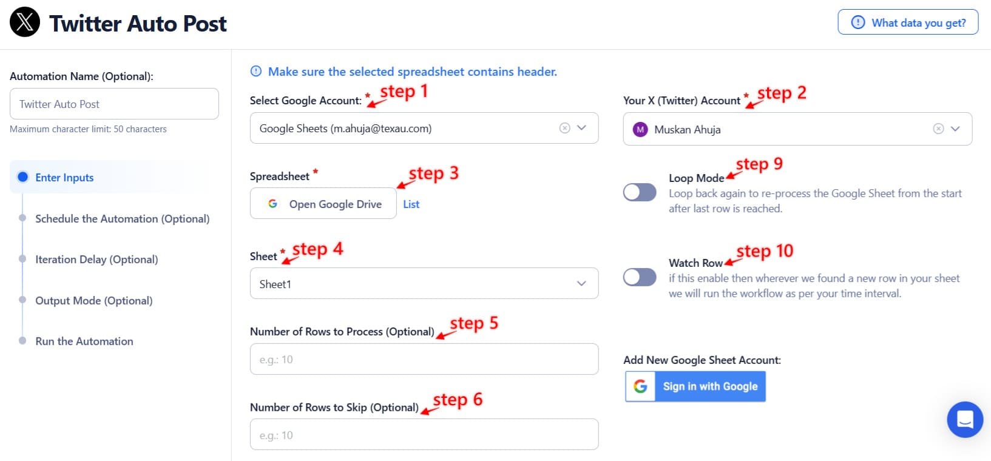Click the Automation Name input field
The width and height of the screenshot is (991, 461).
(x=114, y=104)
